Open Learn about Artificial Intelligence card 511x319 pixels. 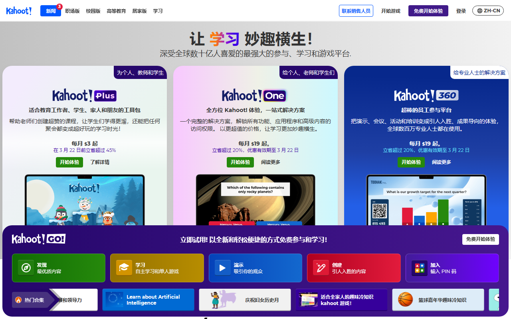click(148, 300)
